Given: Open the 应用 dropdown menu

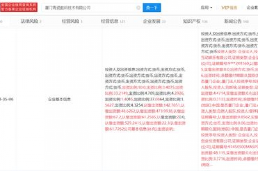Looking at the screenshot, I should [206, 8].
